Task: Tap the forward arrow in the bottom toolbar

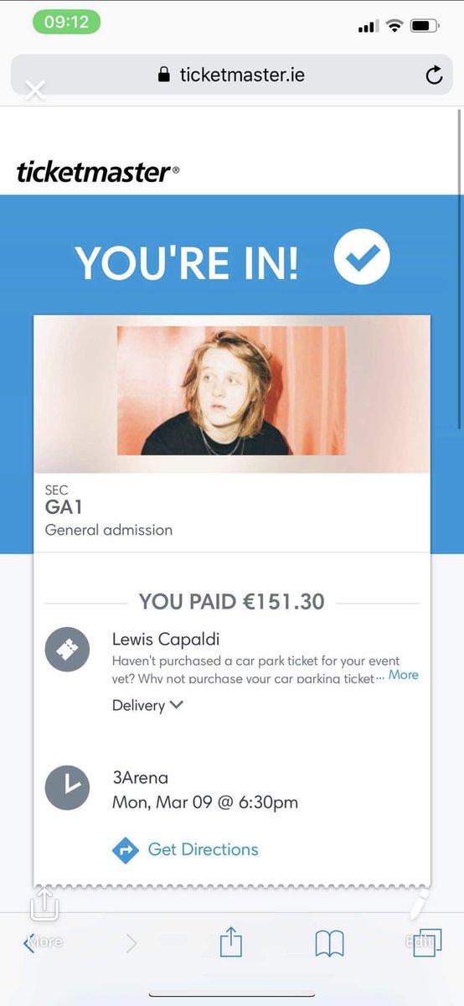Action: [131, 944]
